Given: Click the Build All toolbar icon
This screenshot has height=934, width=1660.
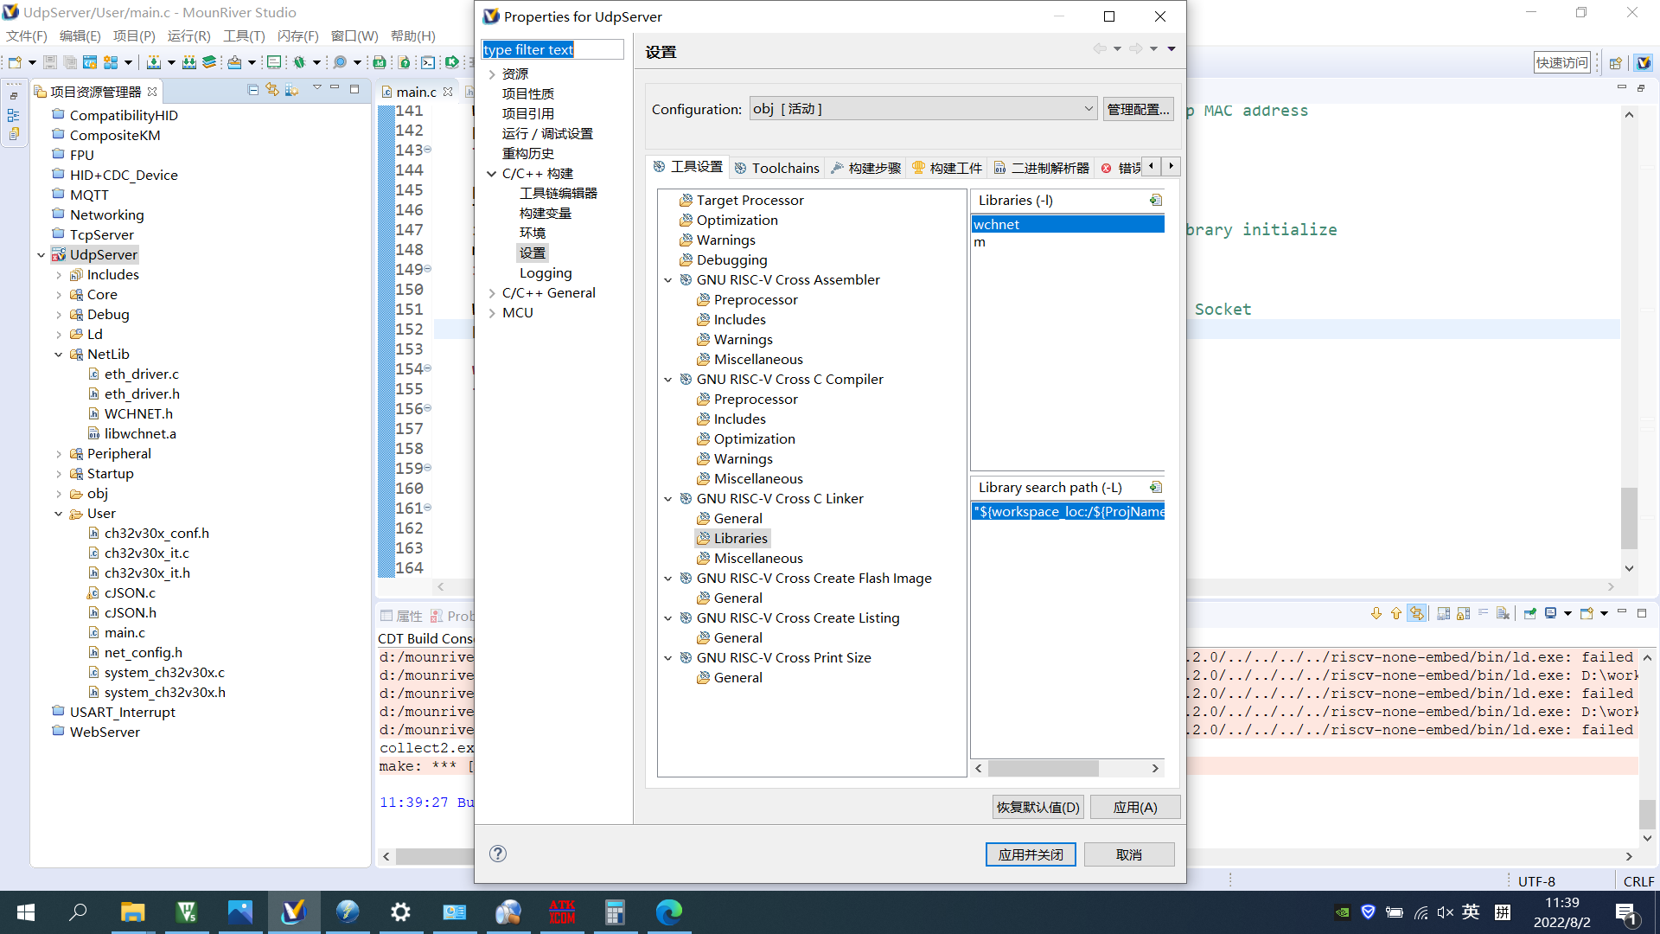Looking at the screenshot, I should tap(189, 62).
